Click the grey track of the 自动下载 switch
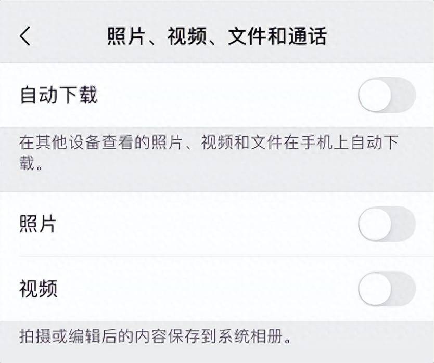 (404, 95)
